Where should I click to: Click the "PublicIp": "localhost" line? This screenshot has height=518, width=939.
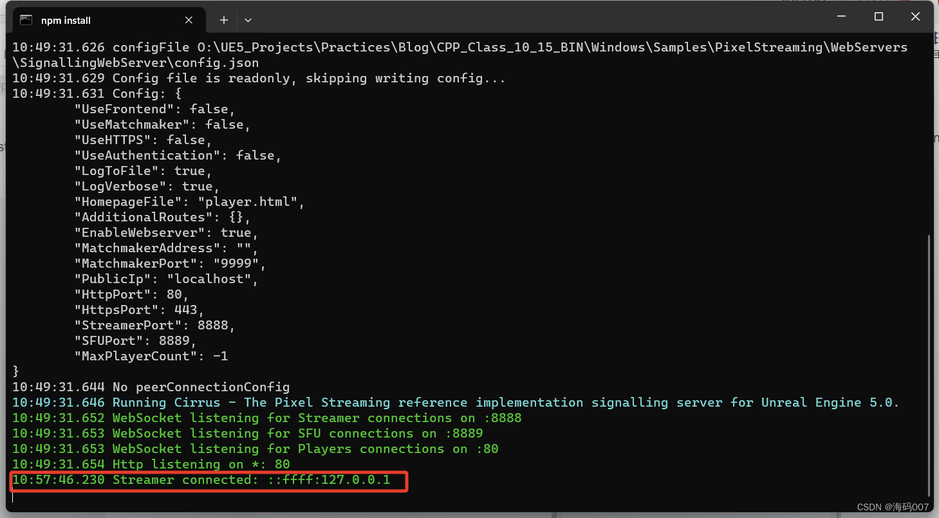point(166,279)
